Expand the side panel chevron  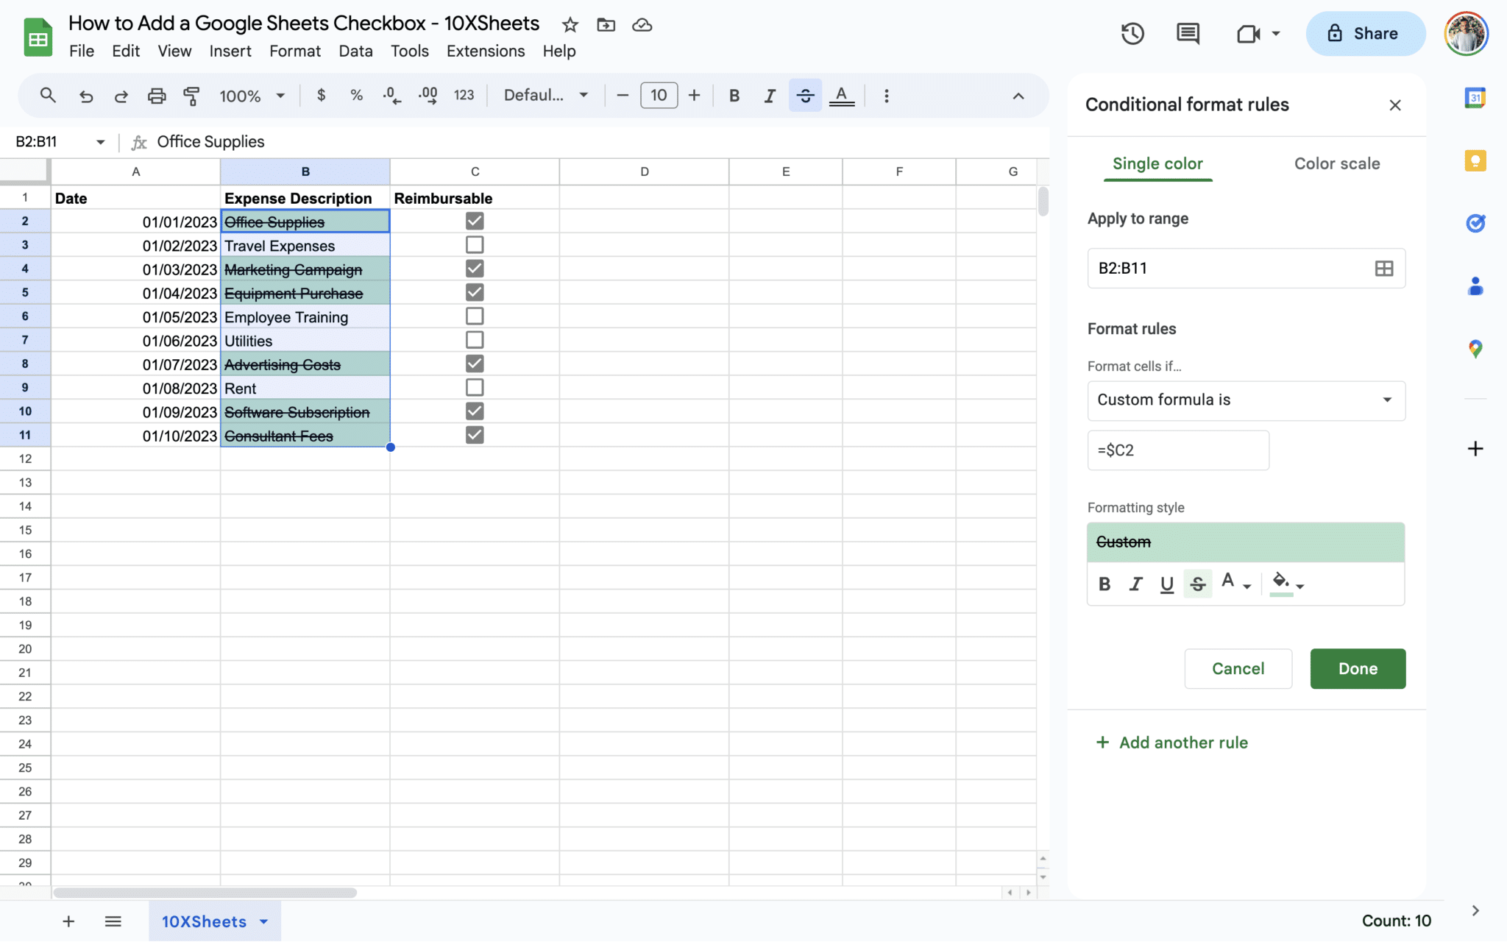(x=1475, y=910)
